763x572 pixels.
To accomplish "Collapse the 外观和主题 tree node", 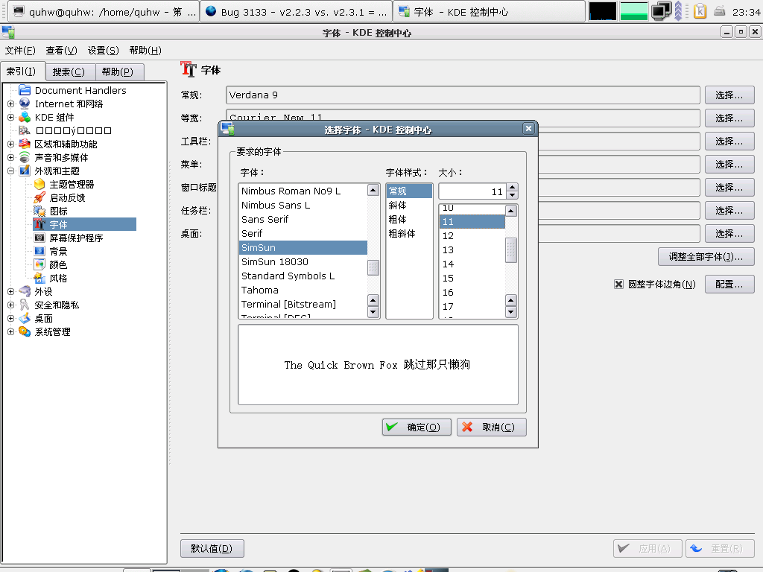I will click(x=10, y=171).
